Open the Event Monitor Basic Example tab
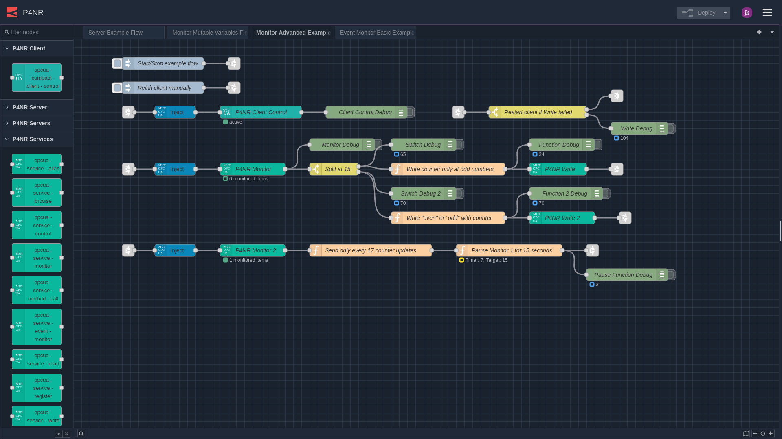 point(375,32)
